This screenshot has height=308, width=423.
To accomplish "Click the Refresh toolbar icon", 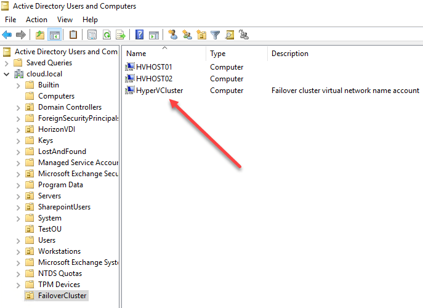I will point(107,35).
